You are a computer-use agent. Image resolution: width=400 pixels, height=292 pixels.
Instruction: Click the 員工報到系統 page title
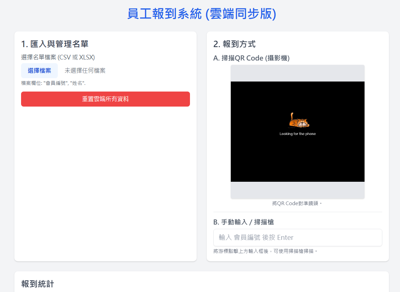tap(202, 14)
